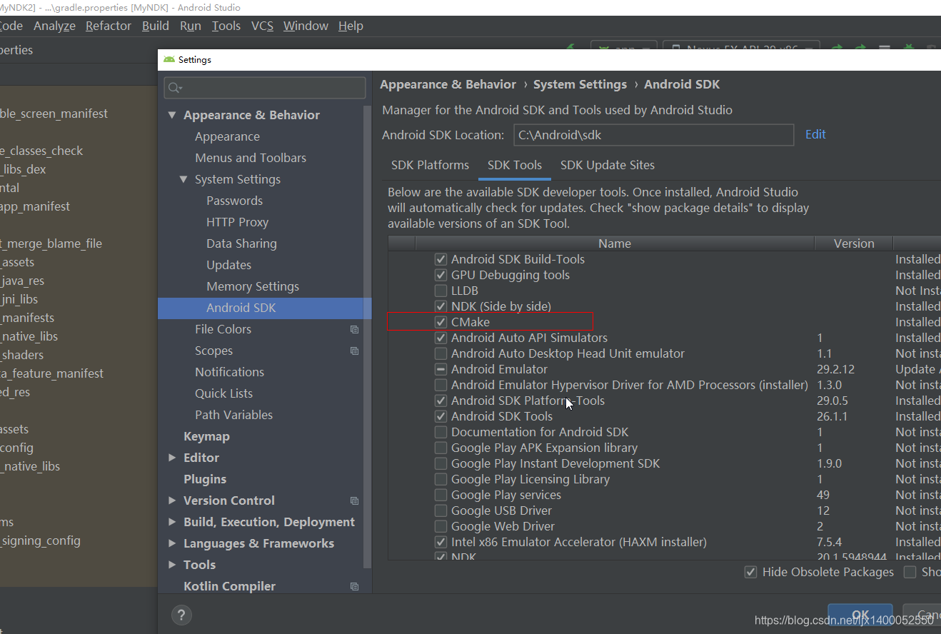Click the project-level icon beside File Colors
The image size is (941, 634).
354,329
